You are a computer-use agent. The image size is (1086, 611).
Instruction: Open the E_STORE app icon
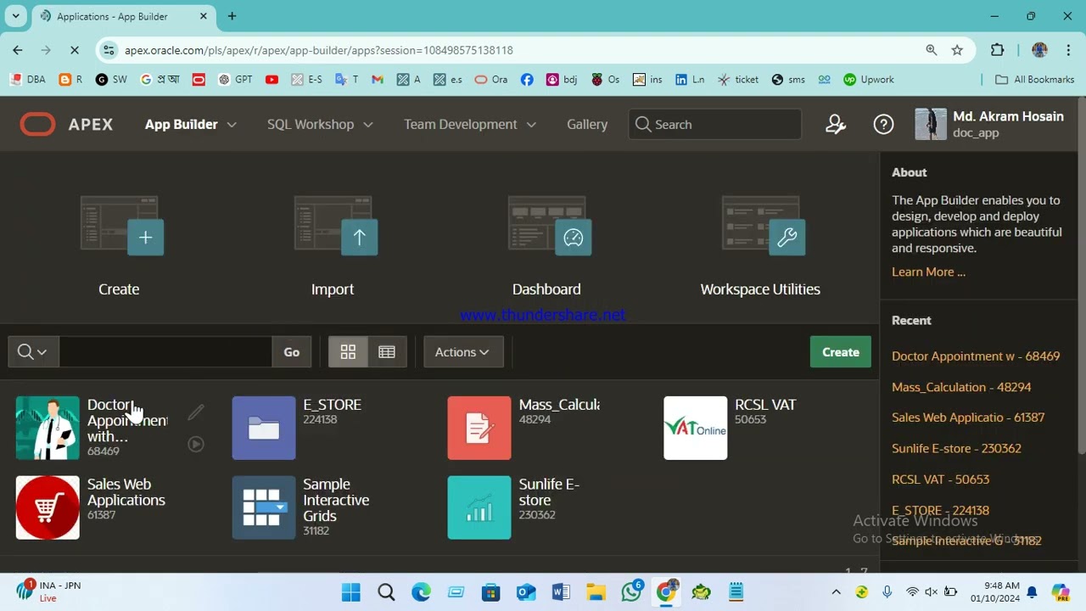[264, 428]
